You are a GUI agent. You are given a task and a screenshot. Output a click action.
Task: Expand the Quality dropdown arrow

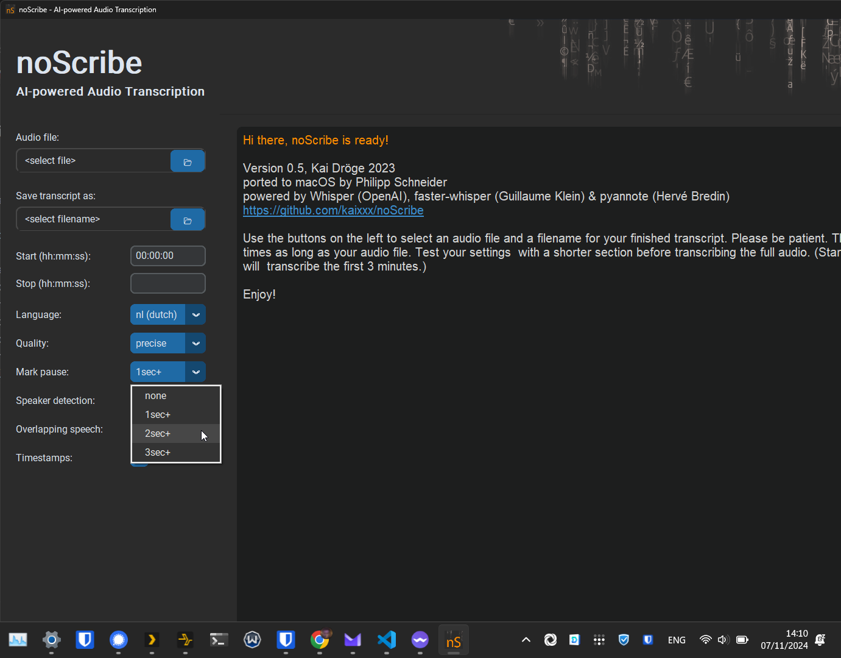click(195, 344)
